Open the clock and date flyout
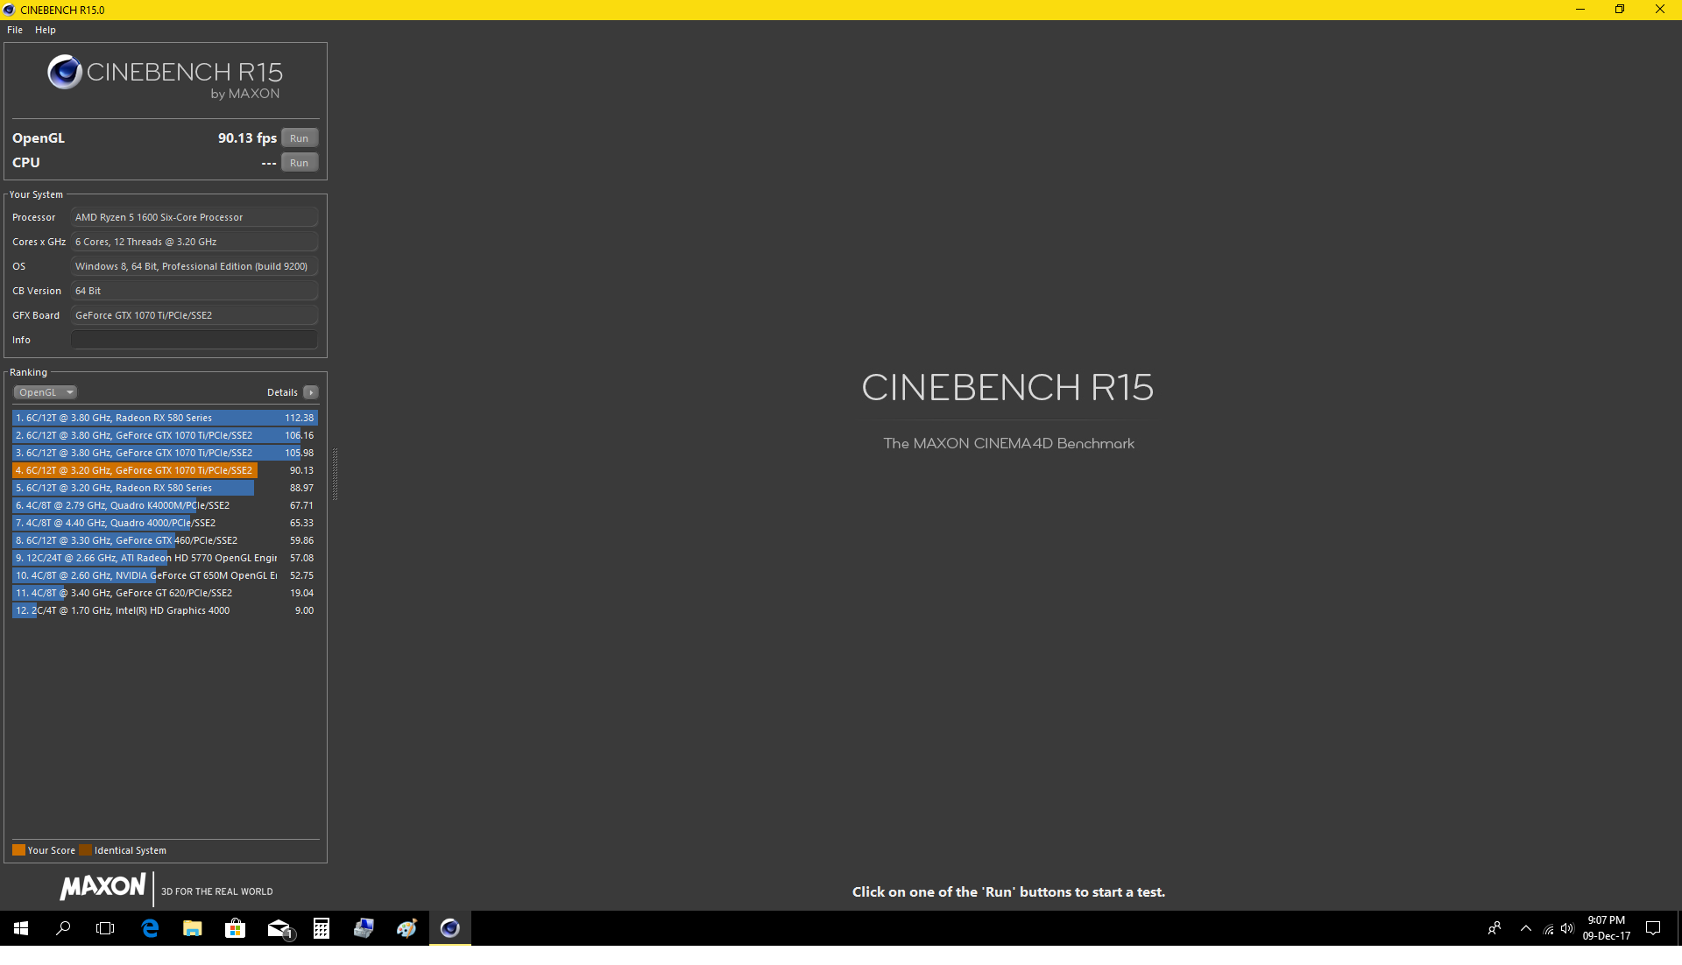1682x965 pixels. [1607, 928]
